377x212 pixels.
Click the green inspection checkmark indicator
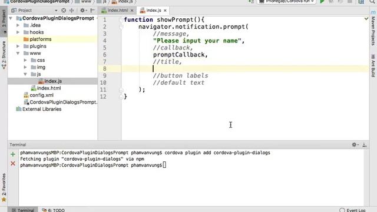click(x=366, y=18)
